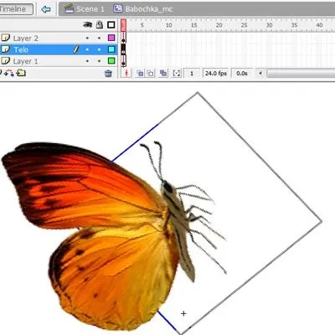Click Edit Multiple Frames icon
Viewport: 335px width, 335px height.
click(x=163, y=74)
